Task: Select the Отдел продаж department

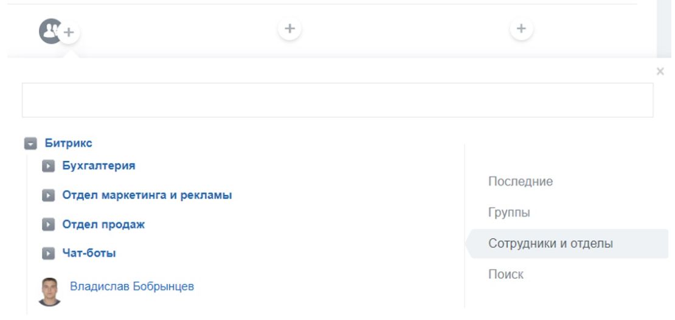Action: click(x=103, y=225)
